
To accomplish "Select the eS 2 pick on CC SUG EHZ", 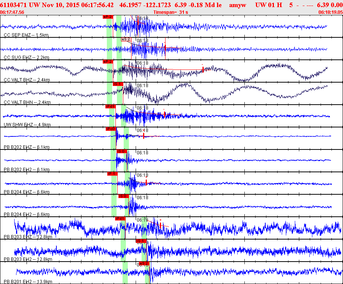I will 126,39.
